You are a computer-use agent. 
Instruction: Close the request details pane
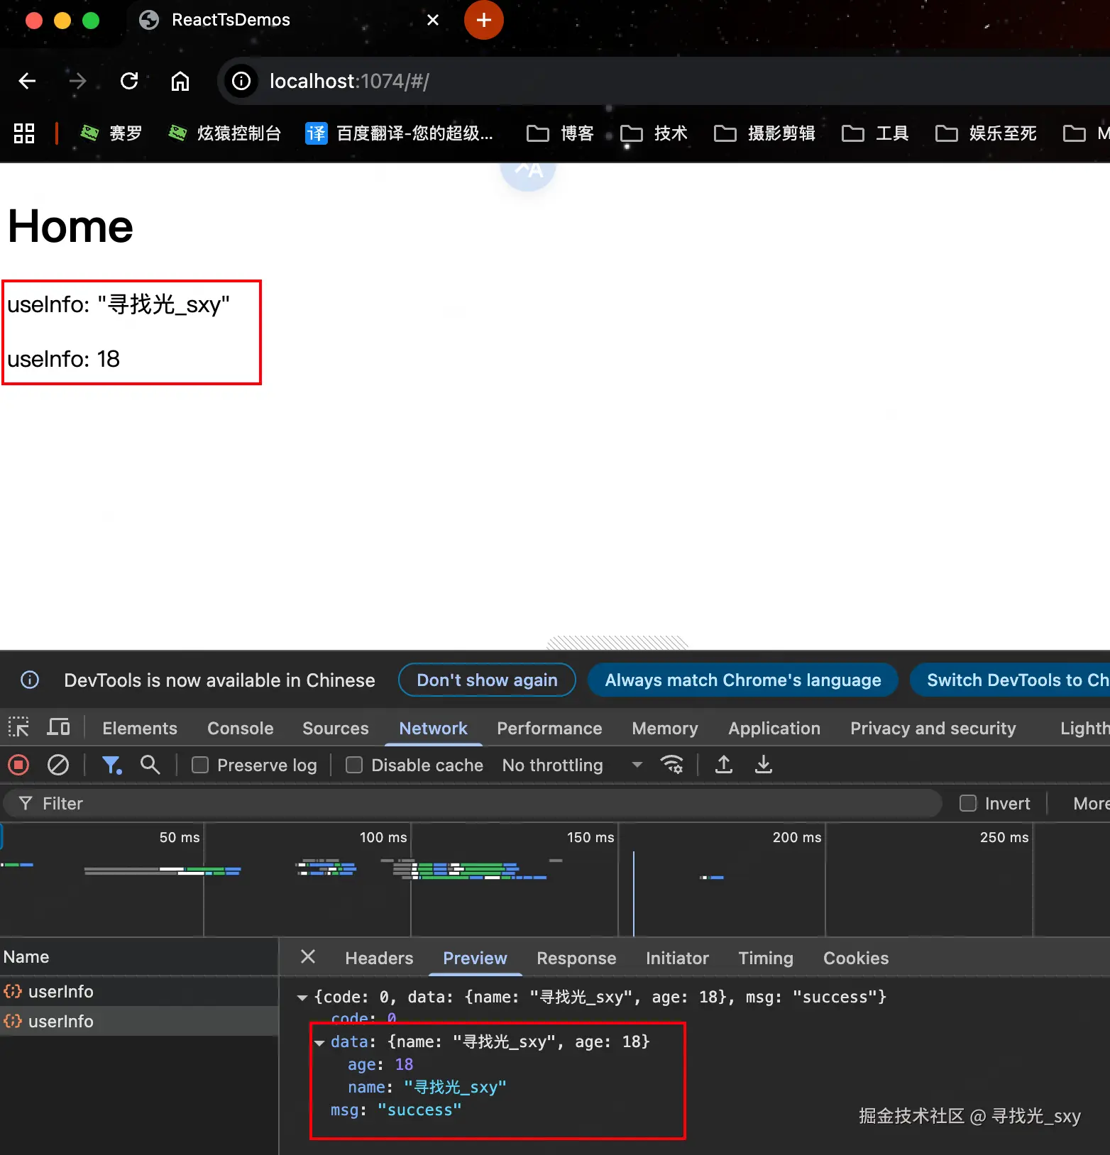308,957
